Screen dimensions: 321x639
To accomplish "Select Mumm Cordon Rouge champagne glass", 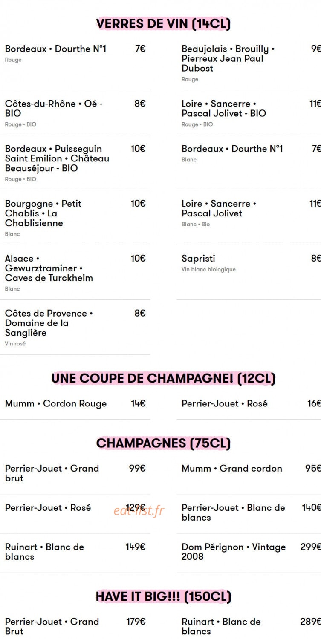I will pos(75,403).
